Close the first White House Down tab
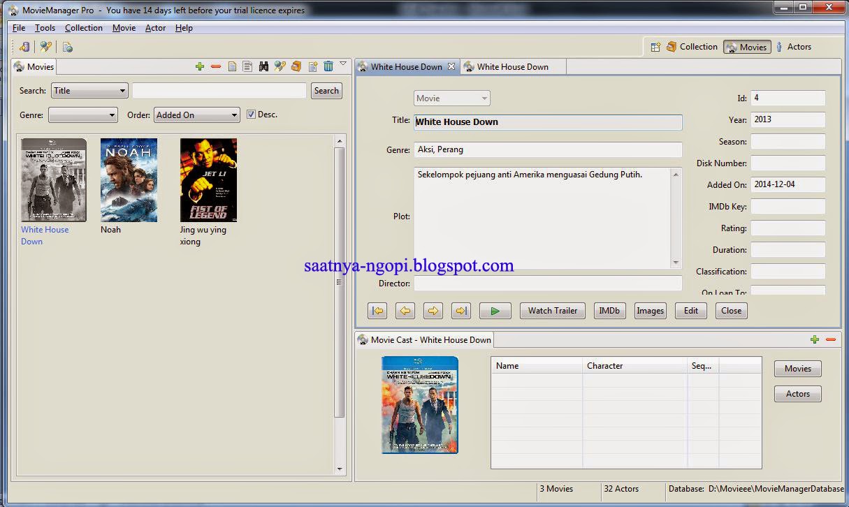849x507 pixels. [x=451, y=66]
